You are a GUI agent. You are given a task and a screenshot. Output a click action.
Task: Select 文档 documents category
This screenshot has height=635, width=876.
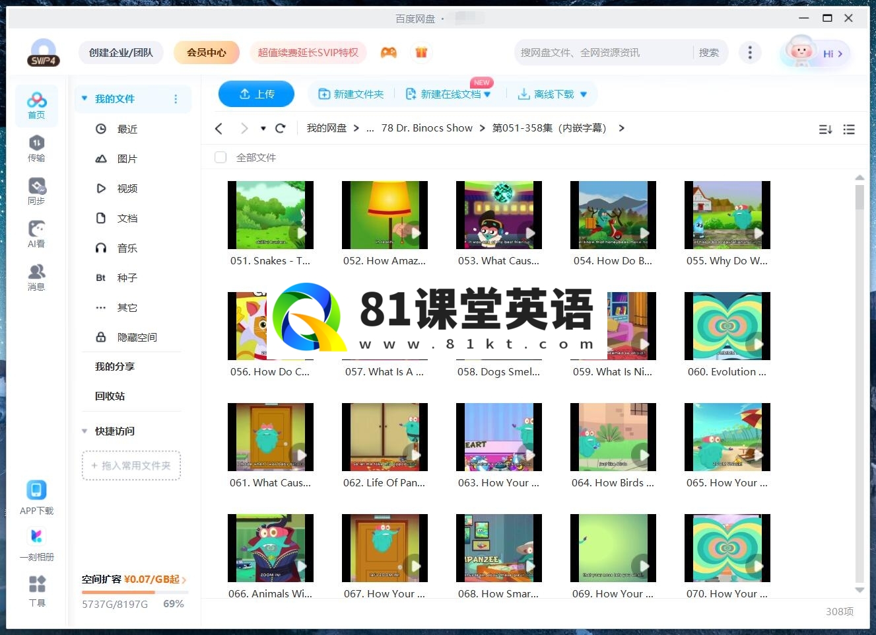point(128,218)
